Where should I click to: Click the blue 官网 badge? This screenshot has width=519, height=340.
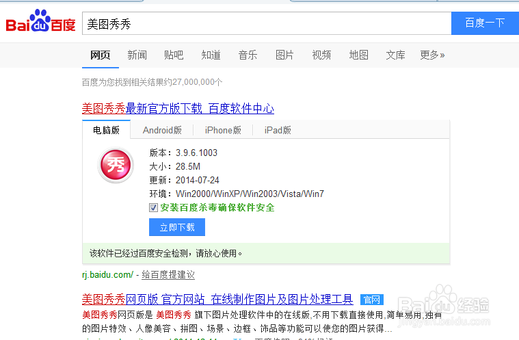pos(372,300)
